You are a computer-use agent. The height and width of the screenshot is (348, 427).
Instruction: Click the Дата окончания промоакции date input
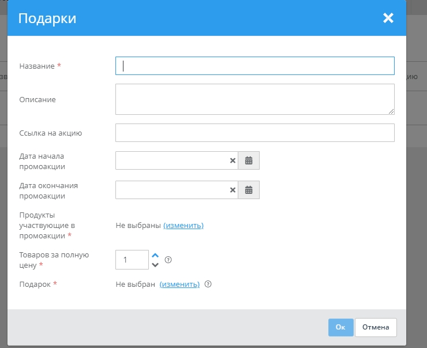[171, 190]
